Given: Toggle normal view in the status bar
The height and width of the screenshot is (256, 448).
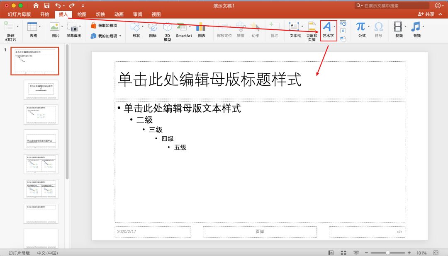Looking at the screenshot, I should click(331, 253).
